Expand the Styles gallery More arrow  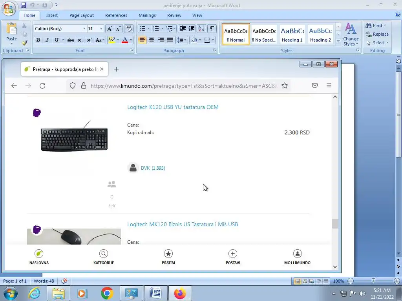point(338,42)
